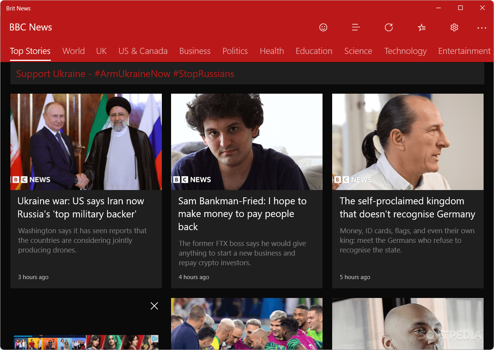Open the news source list icon

tap(356, 27)
